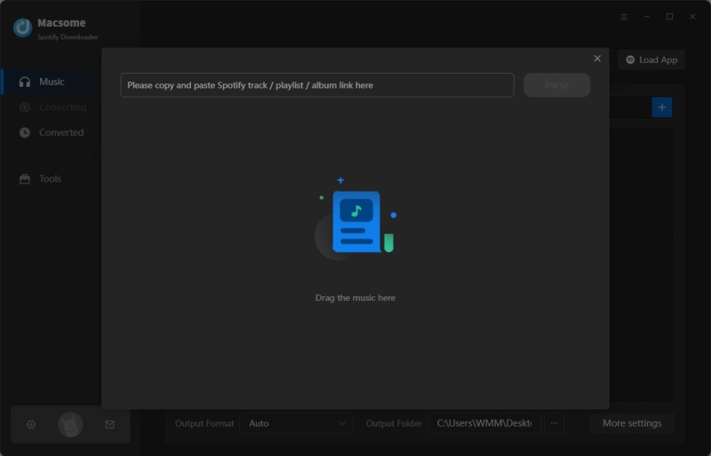Click the Output Folder path field
The height and width of the screenshot is (456, 711).
point(483,423)
